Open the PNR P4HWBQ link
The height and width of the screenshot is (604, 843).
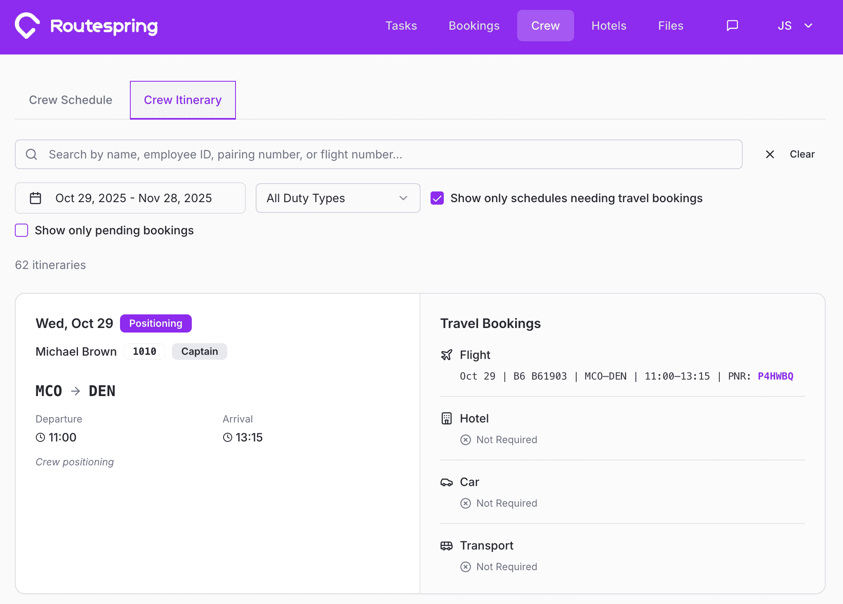click(775, 376)
